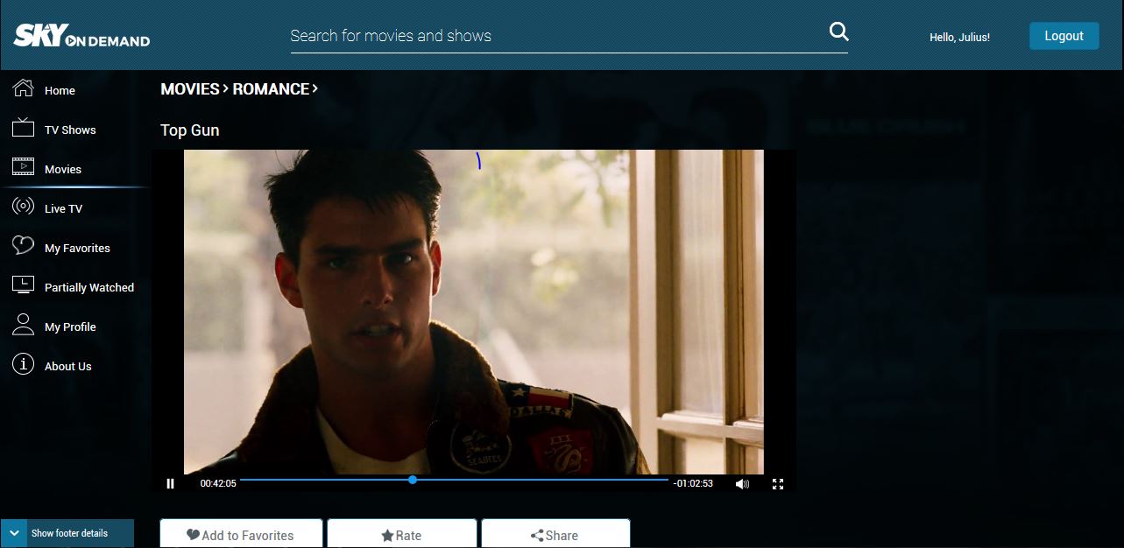Log out using the Logout button

point(1064,36)
